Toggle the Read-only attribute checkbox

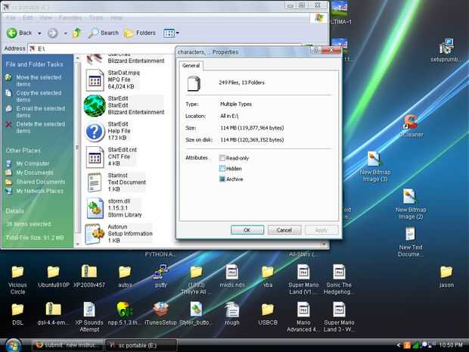[222, 157]
